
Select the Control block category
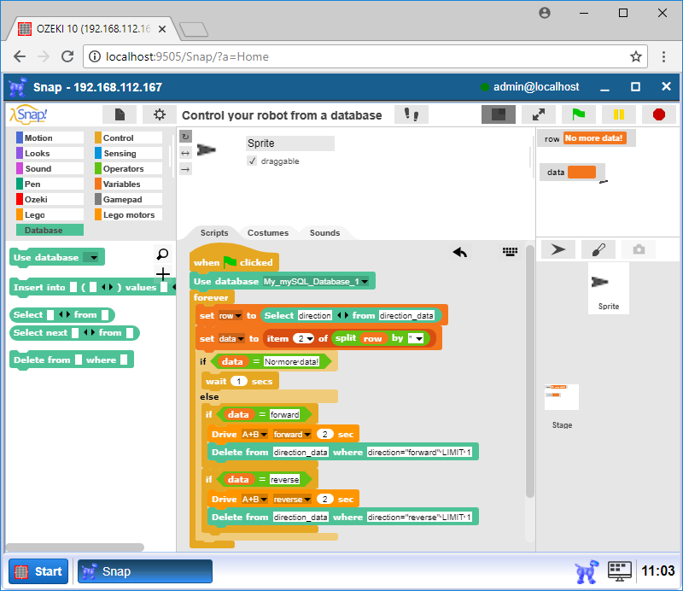[129, 138]
